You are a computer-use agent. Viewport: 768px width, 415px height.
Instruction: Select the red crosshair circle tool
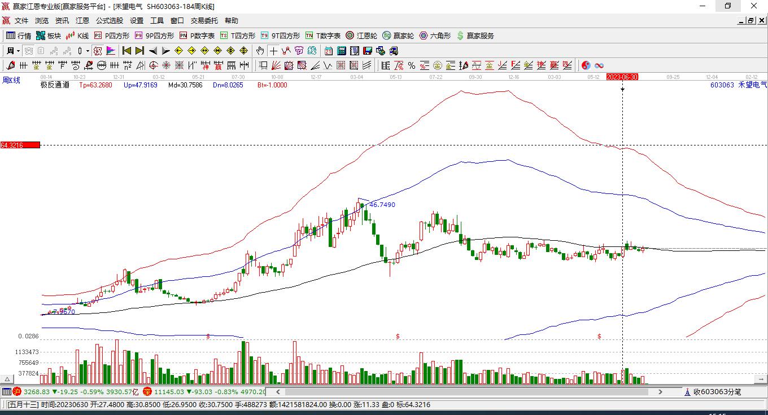[154, 66]
